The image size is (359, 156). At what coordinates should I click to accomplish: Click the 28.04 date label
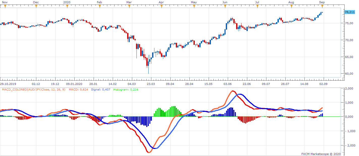tap(189, 84)
